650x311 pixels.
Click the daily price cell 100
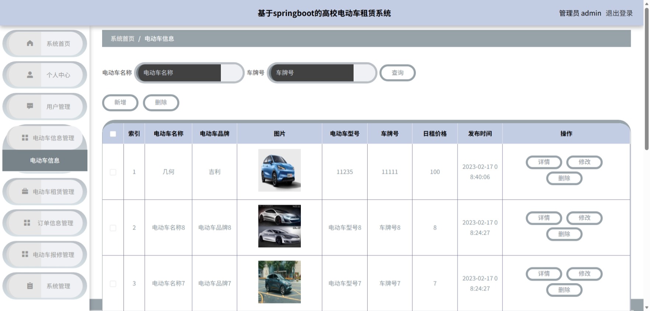(435, 172)
